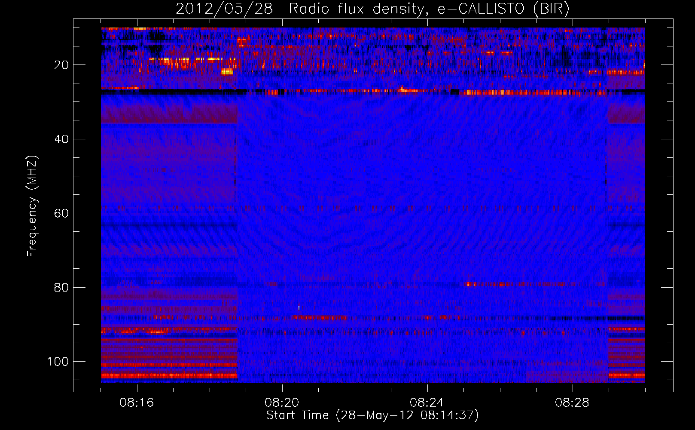The width and height of the screenshot is (695, 430).
Task: Click the 100 MHz frequency tick label
Action: [x=58, y=362]
